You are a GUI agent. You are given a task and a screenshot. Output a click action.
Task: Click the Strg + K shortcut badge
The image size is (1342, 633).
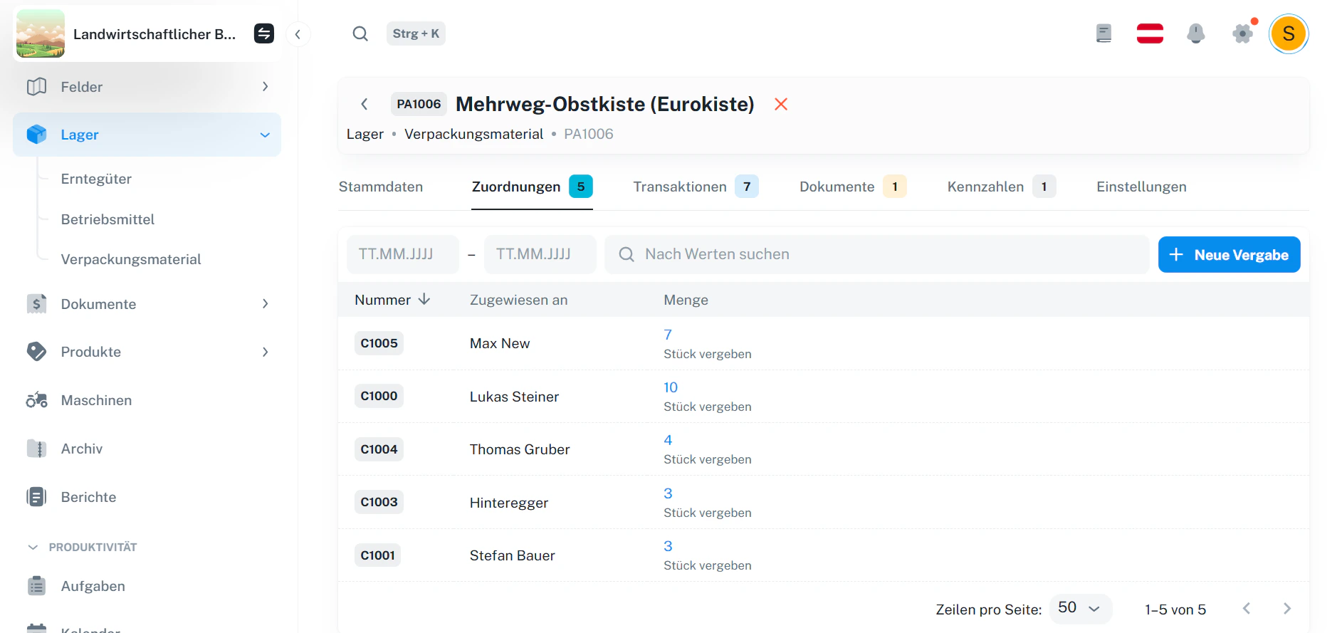tap(416, 33)
